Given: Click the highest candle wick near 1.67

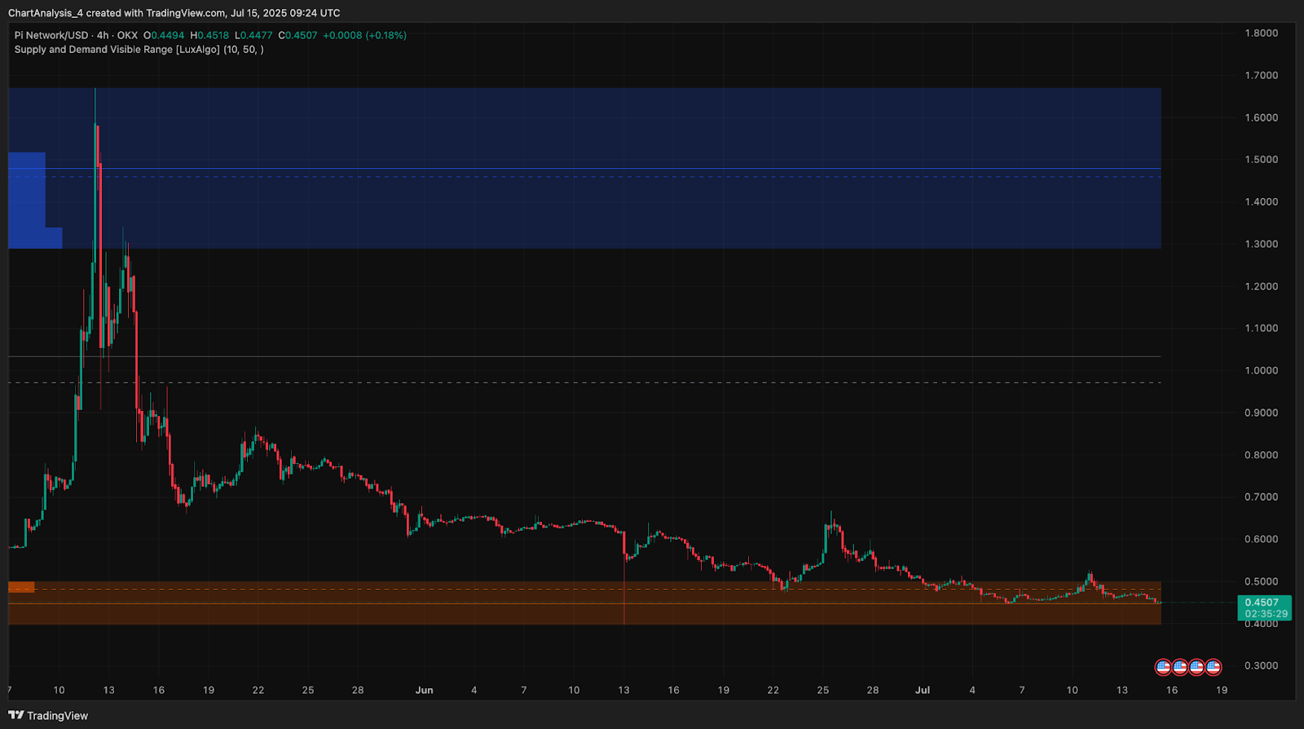Looking at the screenshot, I should pyautogui.click(x=95, y=106).
